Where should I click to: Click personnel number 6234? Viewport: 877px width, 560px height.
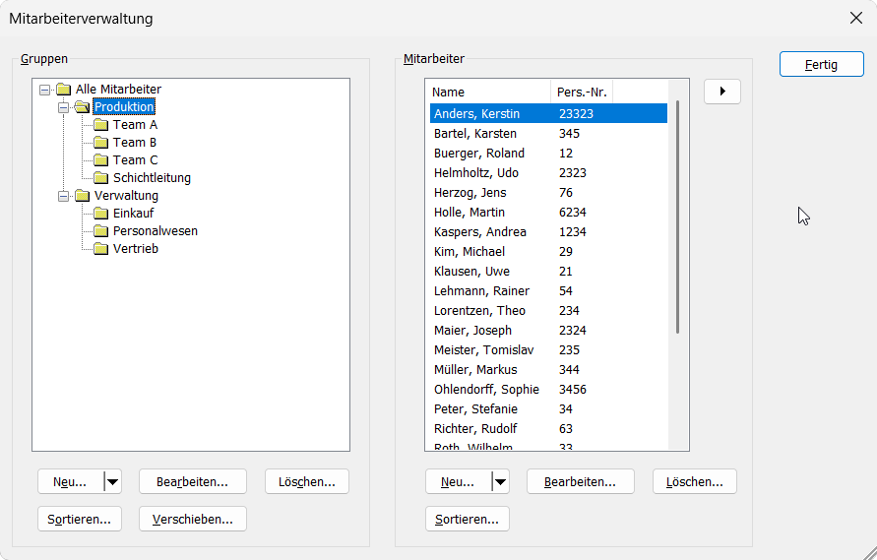pos(572,212)
